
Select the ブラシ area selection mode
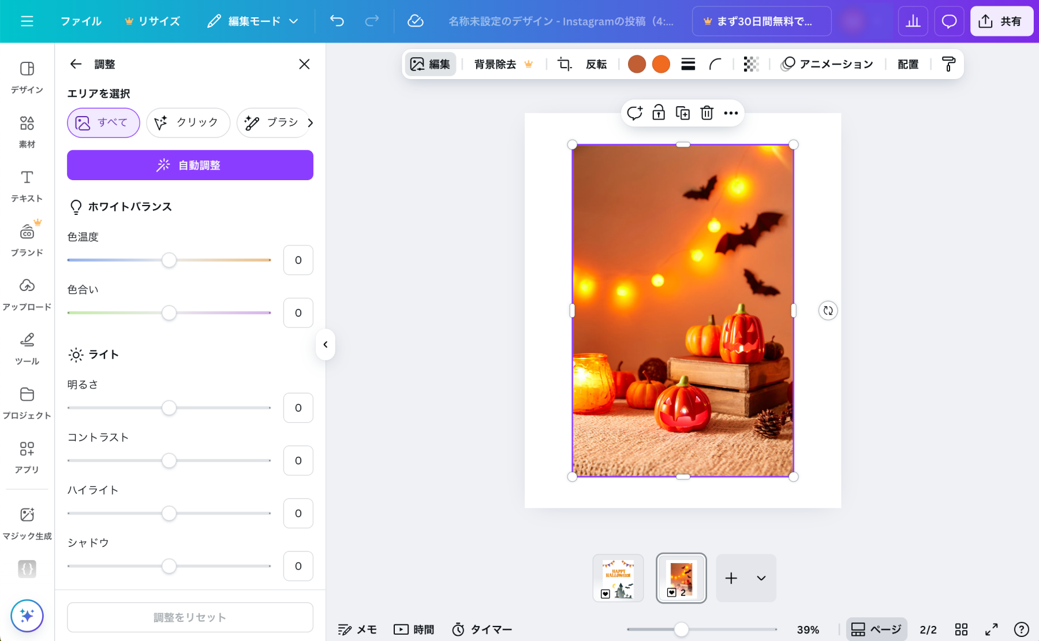pos(272,122)
